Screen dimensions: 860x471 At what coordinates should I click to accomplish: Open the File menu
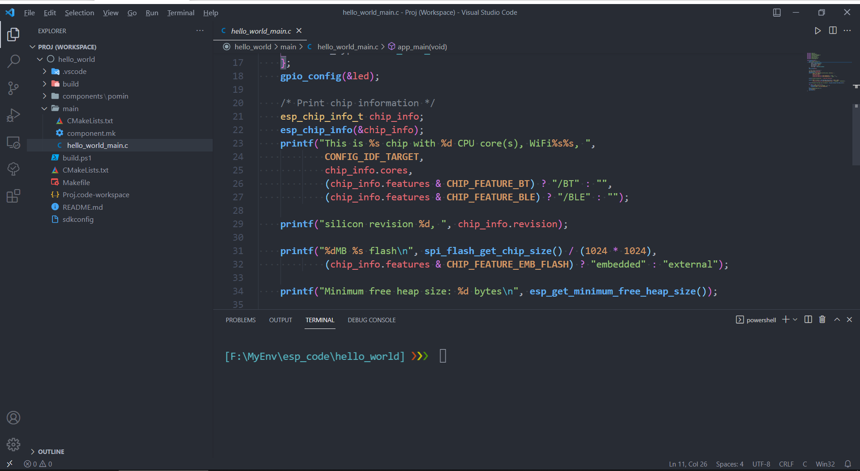click(x=29, y=13)
